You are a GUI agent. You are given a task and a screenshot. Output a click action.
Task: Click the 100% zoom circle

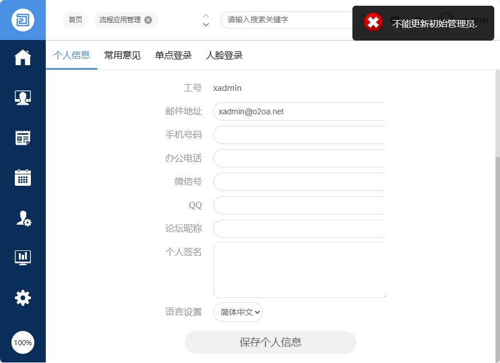click(x=23, y=342)
